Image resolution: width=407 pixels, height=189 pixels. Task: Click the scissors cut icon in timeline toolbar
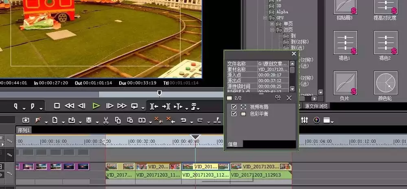click(x=106, y=120)
